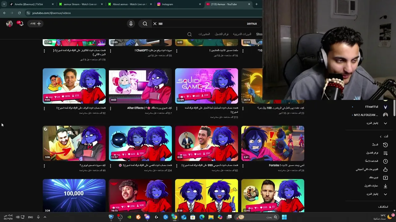396x222 pixels.
Task: Open the tab search dropdown arrow
Action: pos(4,4)
